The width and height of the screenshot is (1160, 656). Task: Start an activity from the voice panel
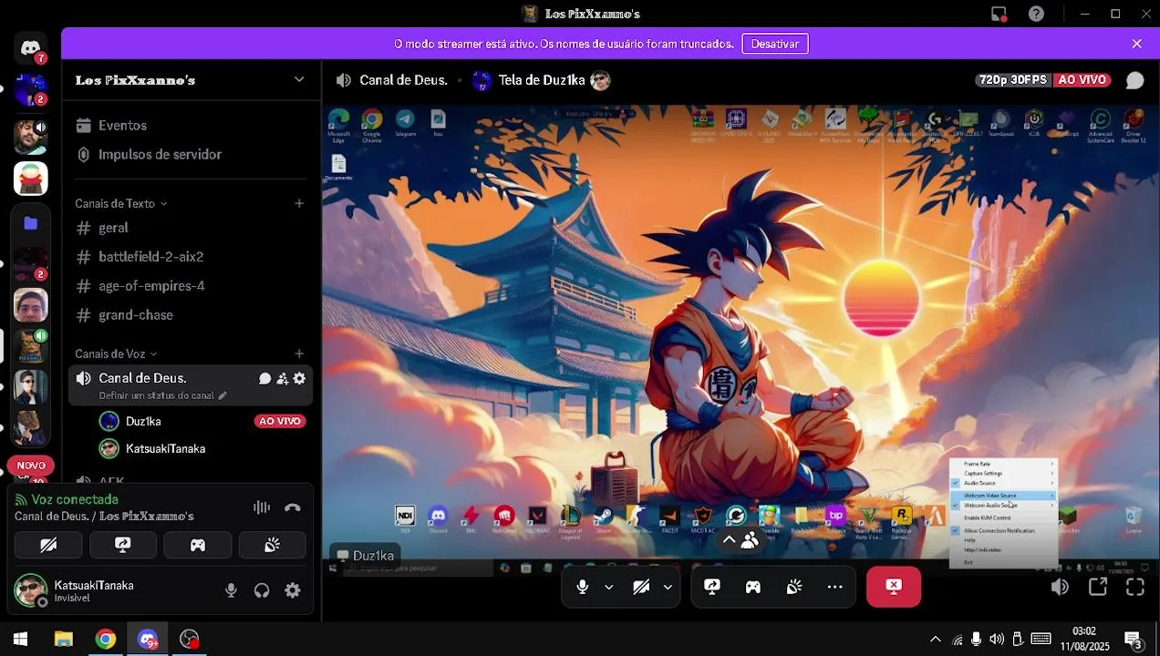198,545
